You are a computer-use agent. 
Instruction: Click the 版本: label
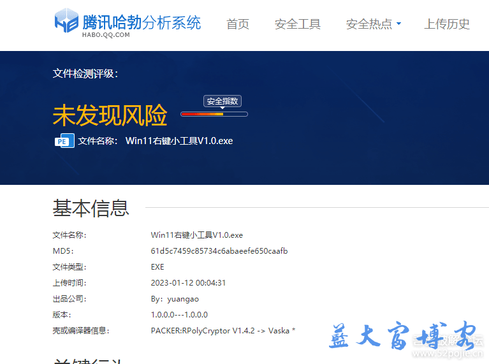coord(62,315)
